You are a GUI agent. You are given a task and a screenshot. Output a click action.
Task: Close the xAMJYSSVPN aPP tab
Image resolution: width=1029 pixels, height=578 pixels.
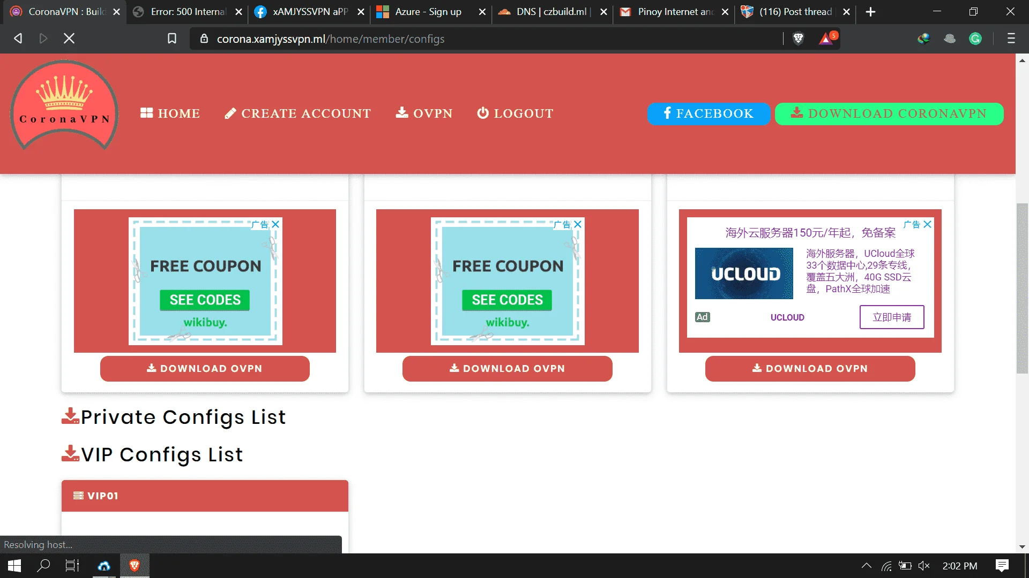pos(361,12)
